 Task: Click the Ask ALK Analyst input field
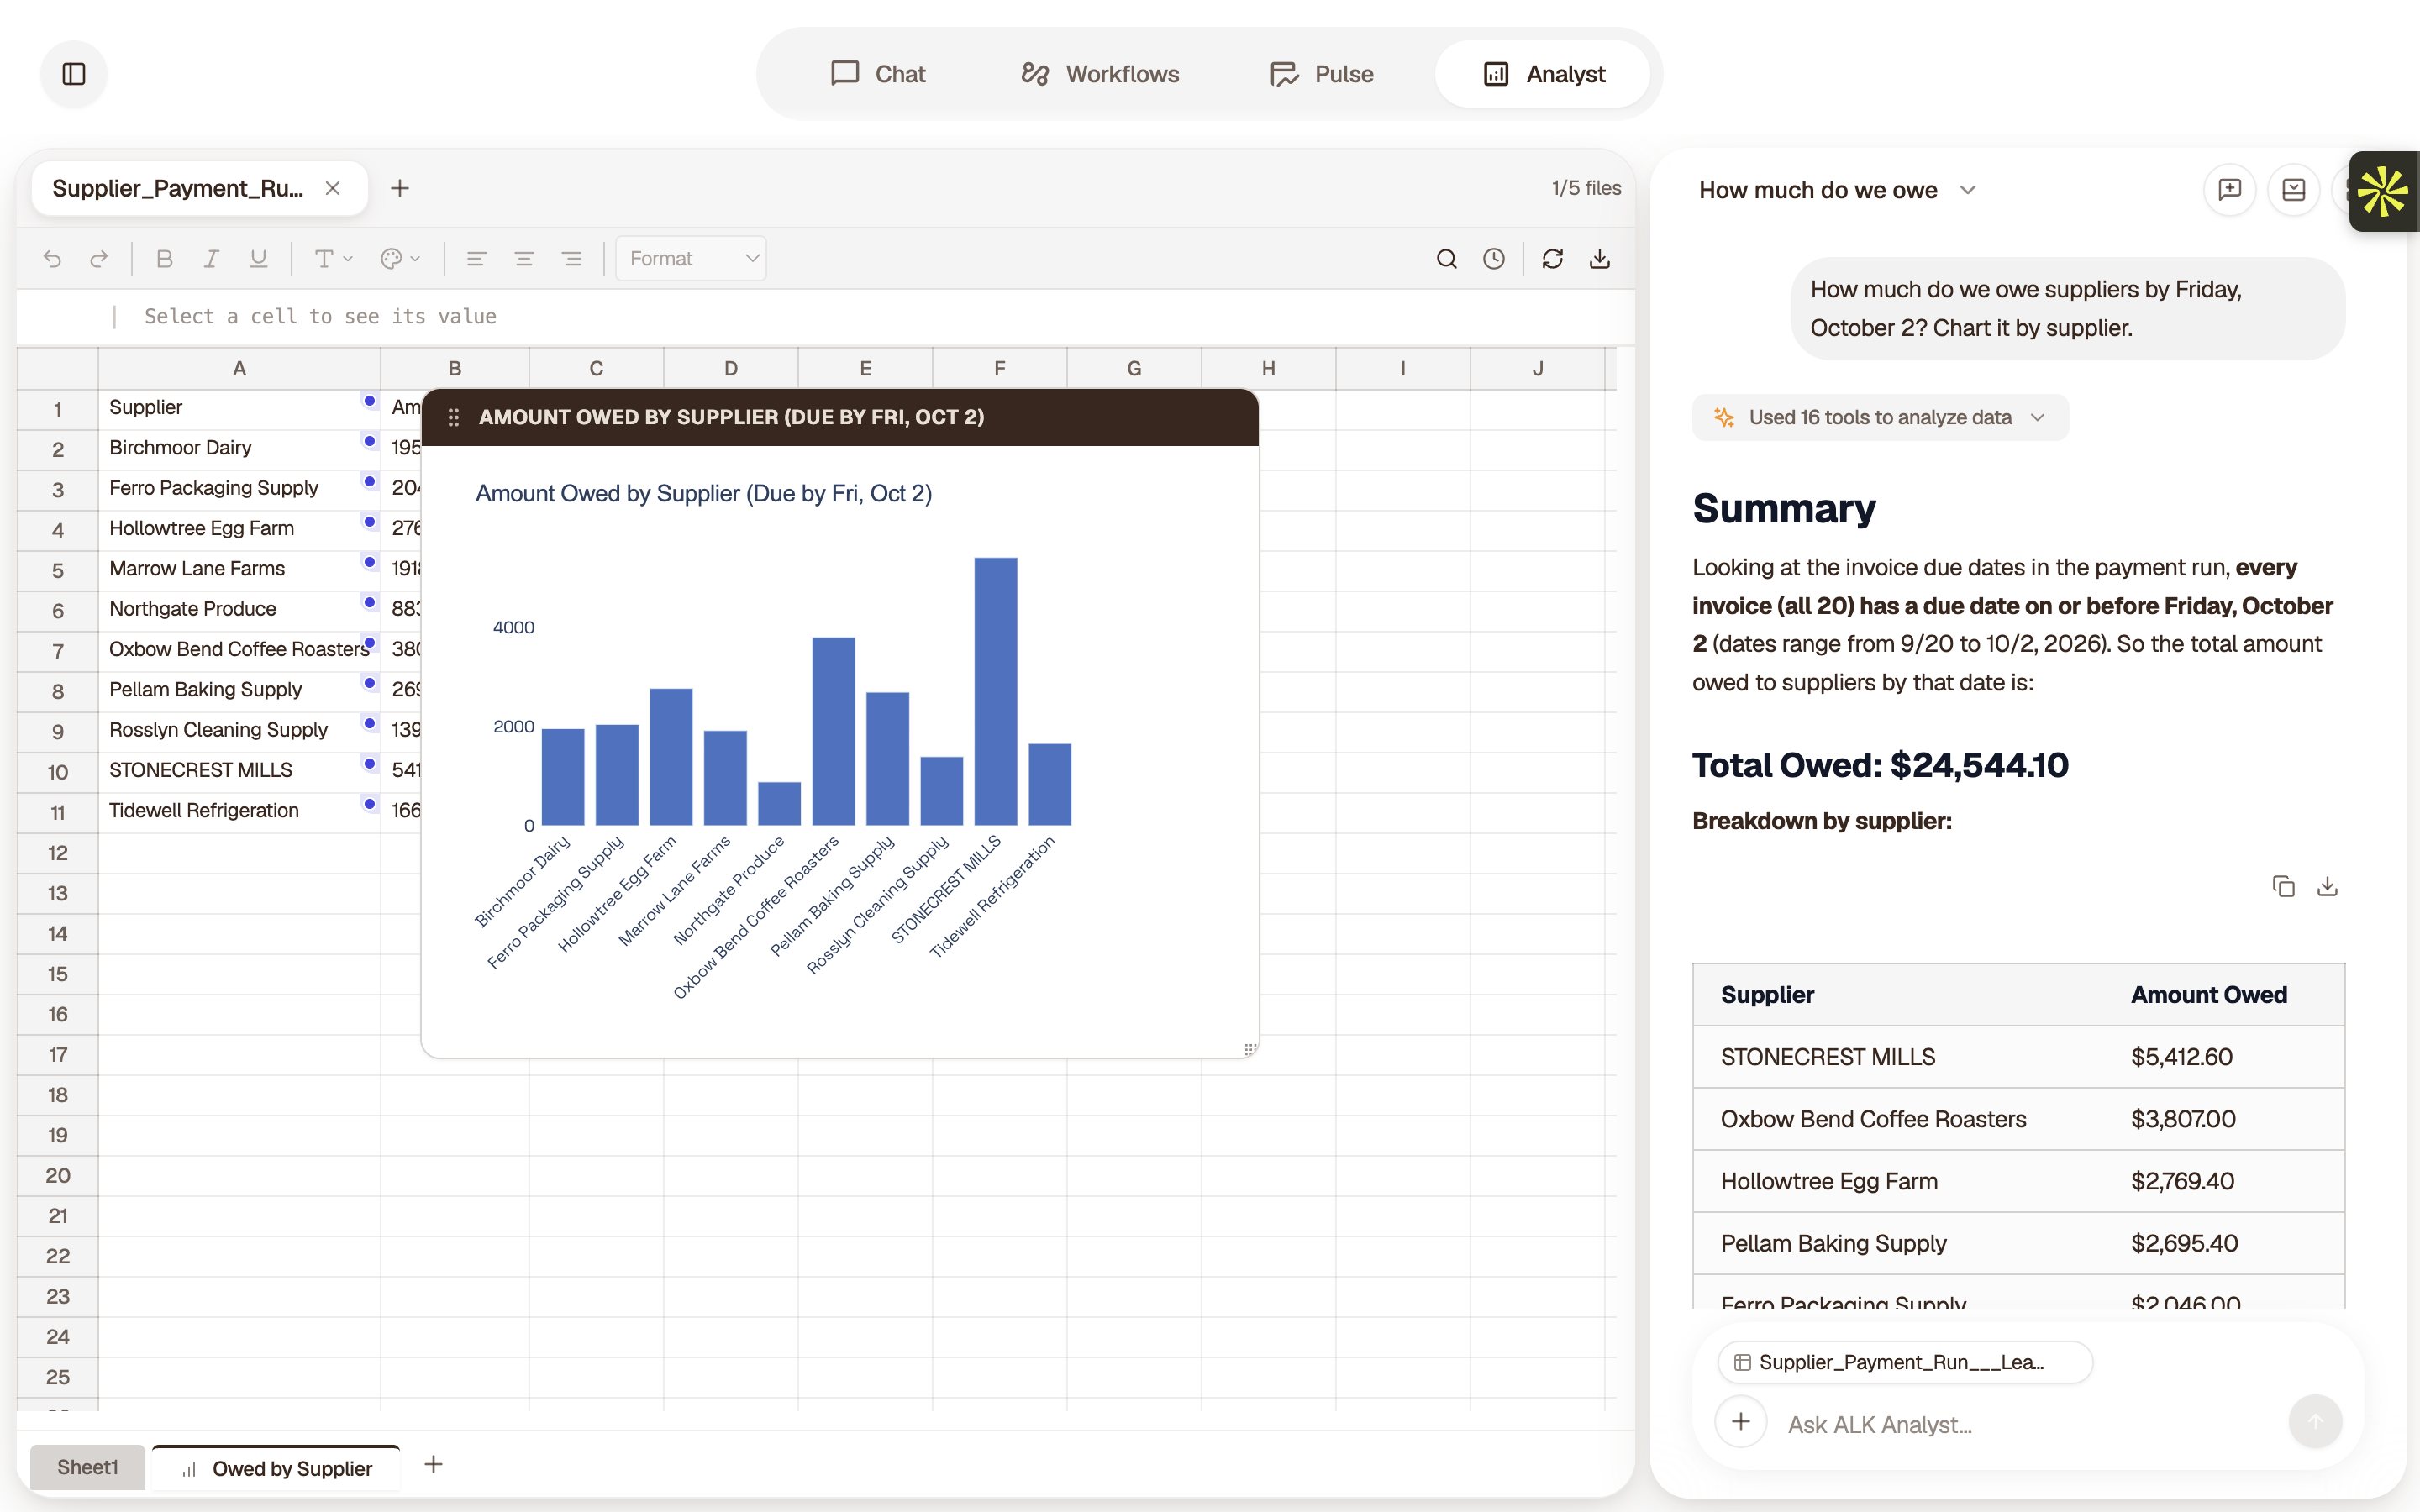tap(2025, 1424)
